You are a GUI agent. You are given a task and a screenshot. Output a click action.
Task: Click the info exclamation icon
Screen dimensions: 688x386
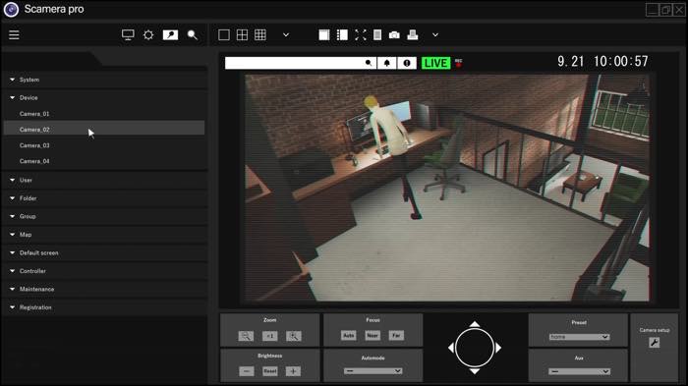(x=407, y=63)
